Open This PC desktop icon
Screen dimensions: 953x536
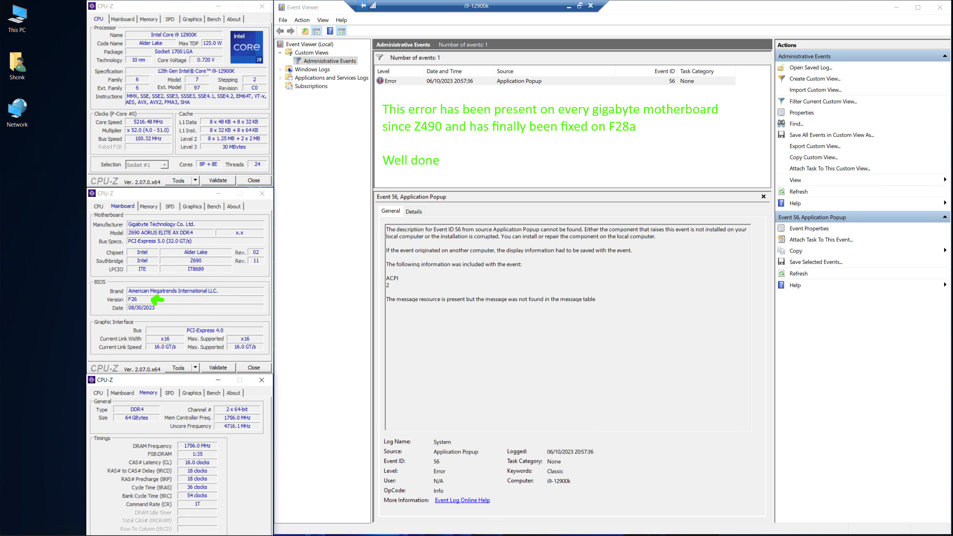[17, 19]
